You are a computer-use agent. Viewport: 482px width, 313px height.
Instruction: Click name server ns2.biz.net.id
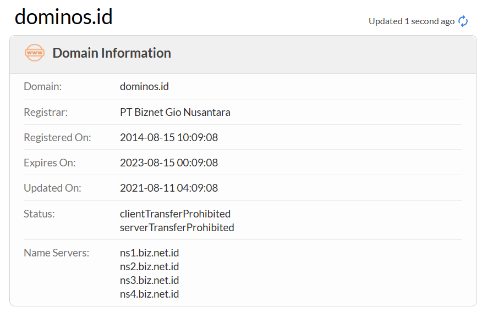pyautogui.click(x=149, y=267)
